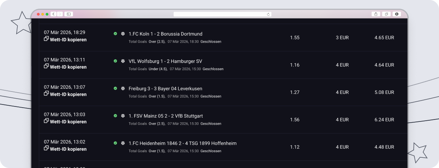The height and width of the screenshot is (168, 439).
Task: Show browser downloads via the download icon
Action: click(x=397, y=14)
